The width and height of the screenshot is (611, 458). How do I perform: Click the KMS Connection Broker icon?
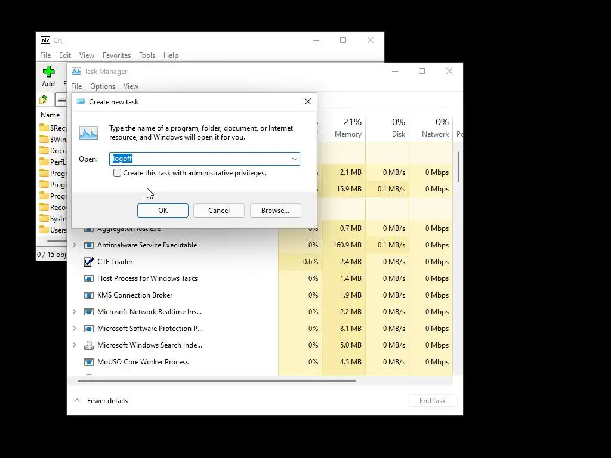[x=89, y=295]
